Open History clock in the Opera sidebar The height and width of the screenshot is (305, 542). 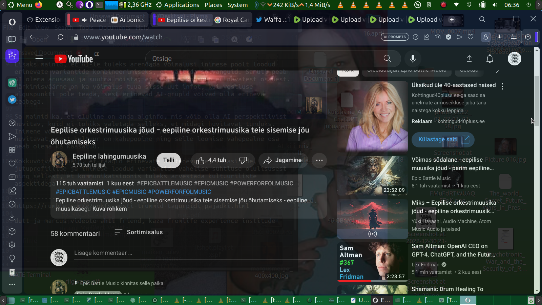coord(12,204)
